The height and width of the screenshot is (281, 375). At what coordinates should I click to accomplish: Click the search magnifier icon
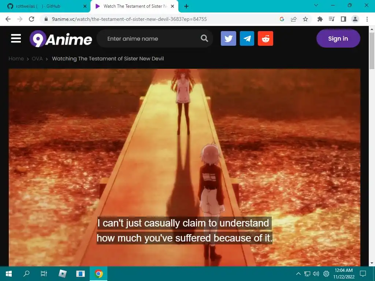(x=204, y=38)
